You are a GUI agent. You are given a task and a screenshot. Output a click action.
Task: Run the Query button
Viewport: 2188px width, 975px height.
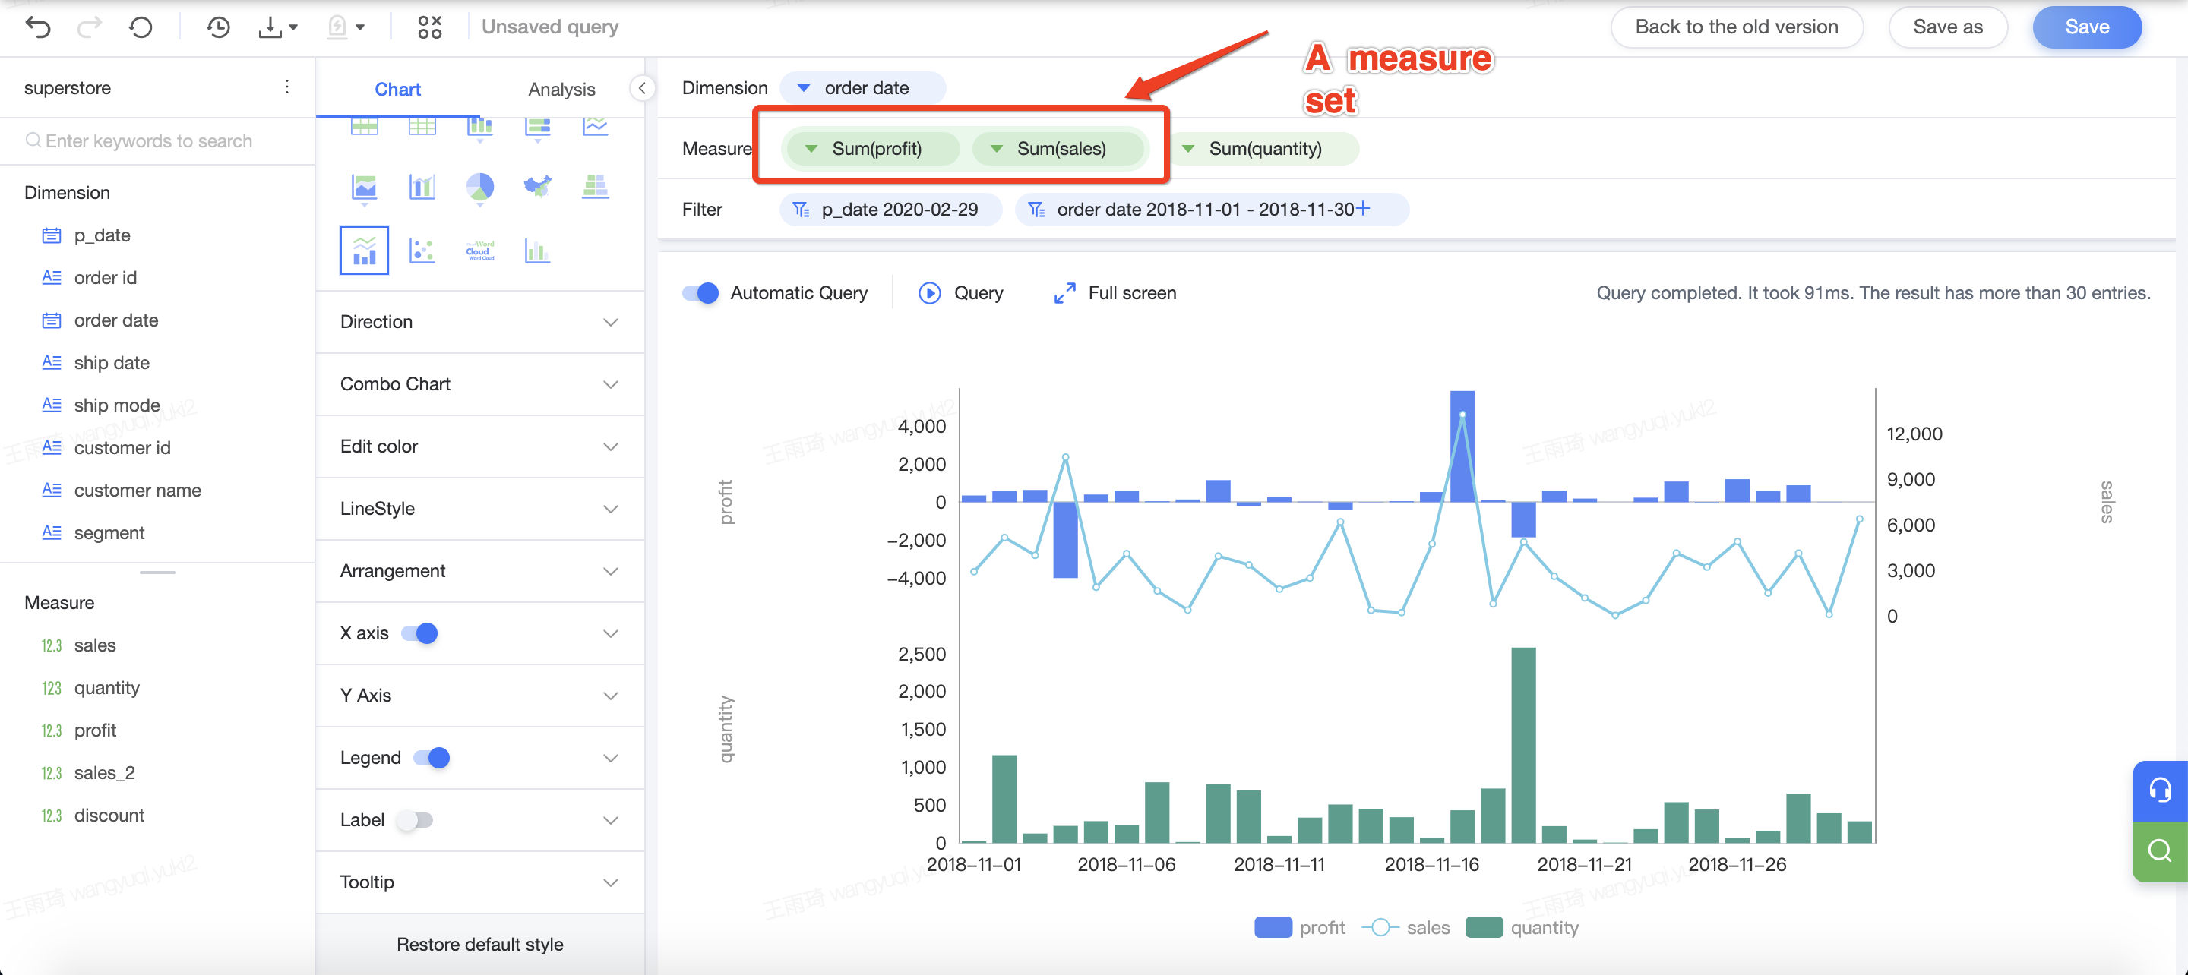[x=960, y=293]
